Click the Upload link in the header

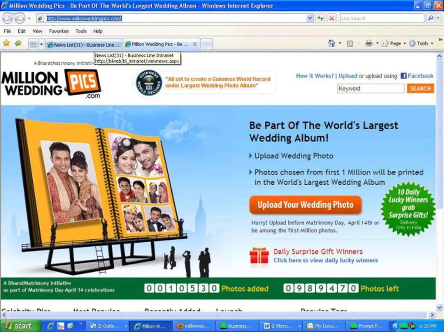pos(348,76)
